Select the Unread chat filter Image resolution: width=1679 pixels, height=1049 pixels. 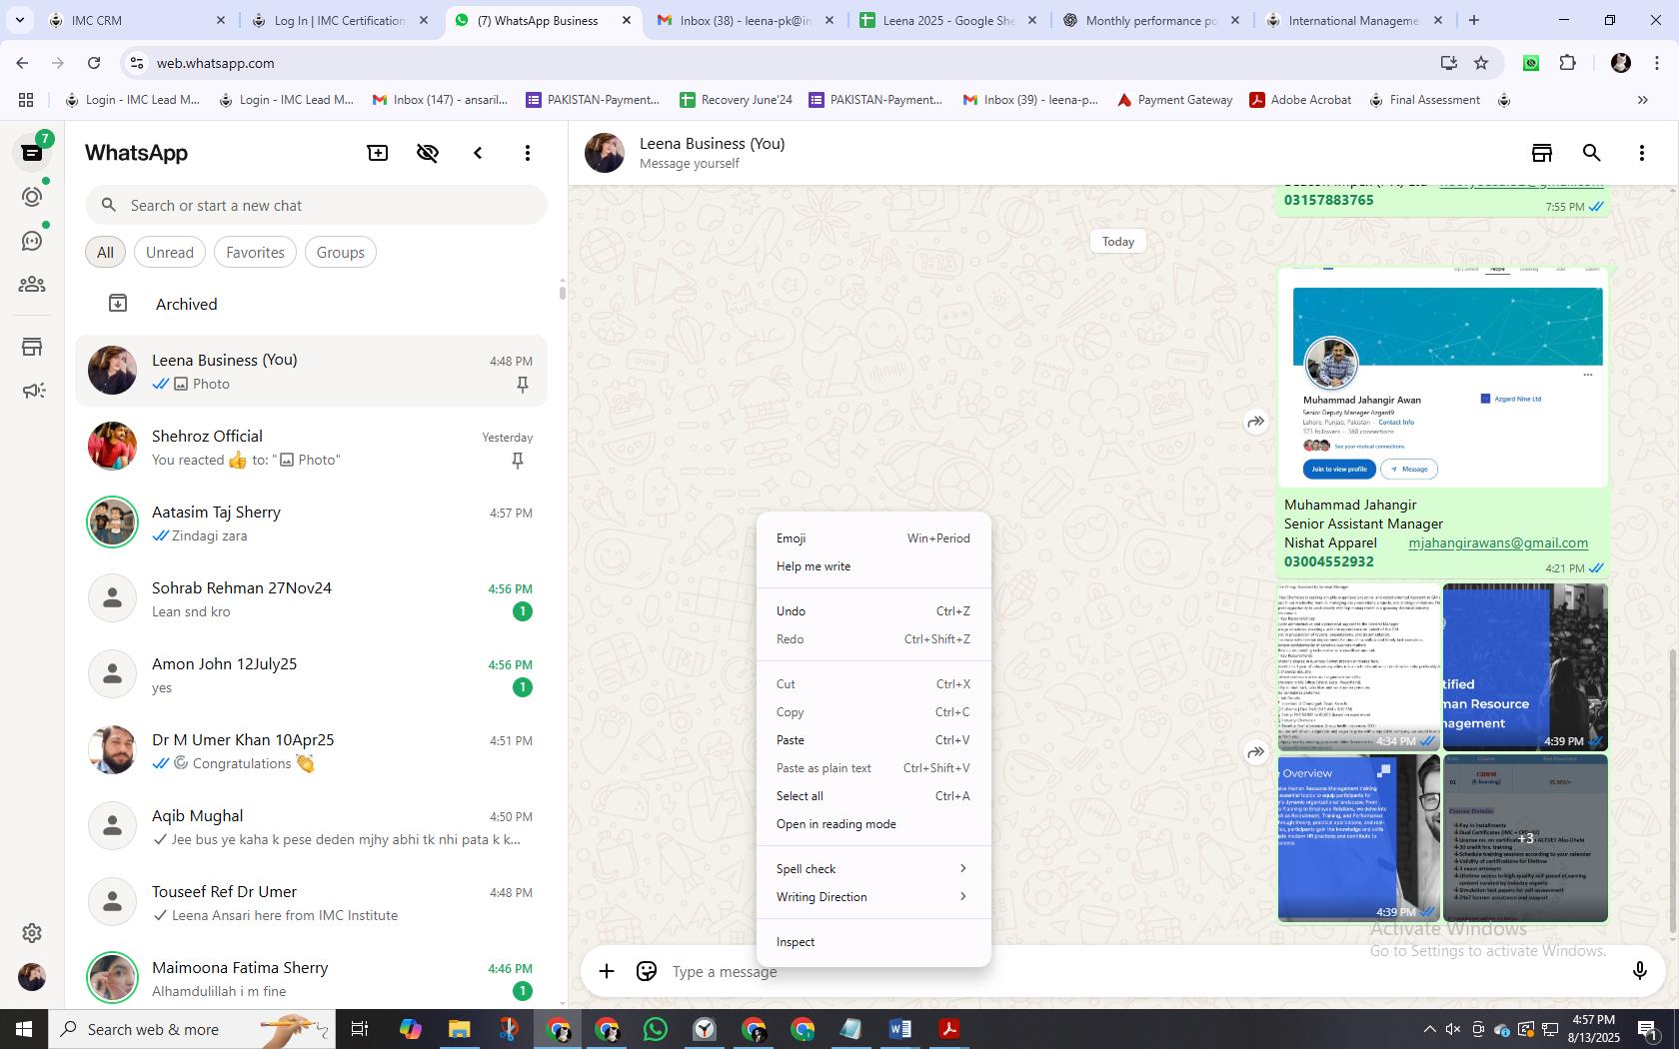170,253
